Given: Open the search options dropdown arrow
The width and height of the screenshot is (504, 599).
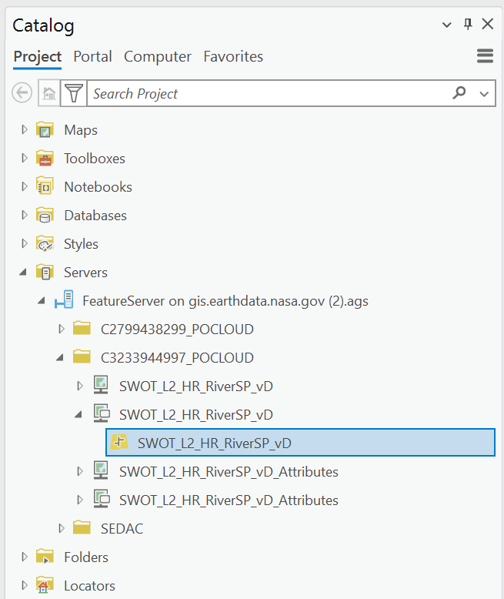Looking at the screenshot, I should (x=484, y=94).
